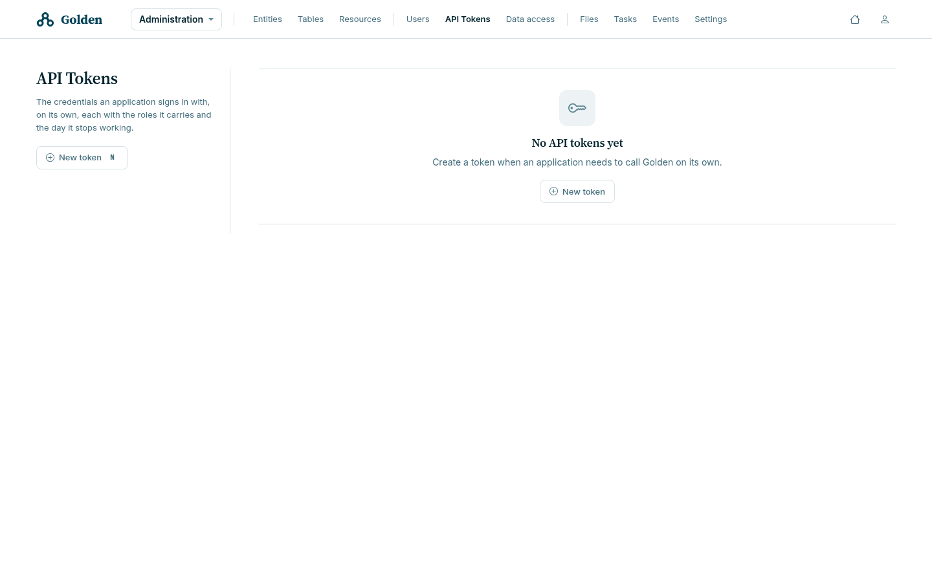
Task: Click the "No API tokens yet" text
Action: tap(577, 143)
